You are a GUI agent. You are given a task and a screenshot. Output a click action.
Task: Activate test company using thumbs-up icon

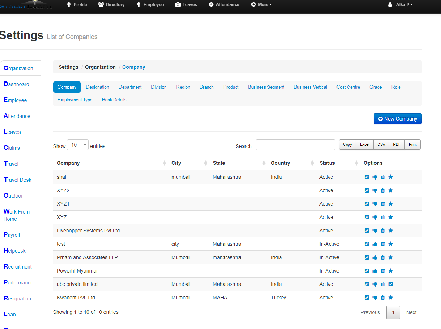(x=375, y=244)
